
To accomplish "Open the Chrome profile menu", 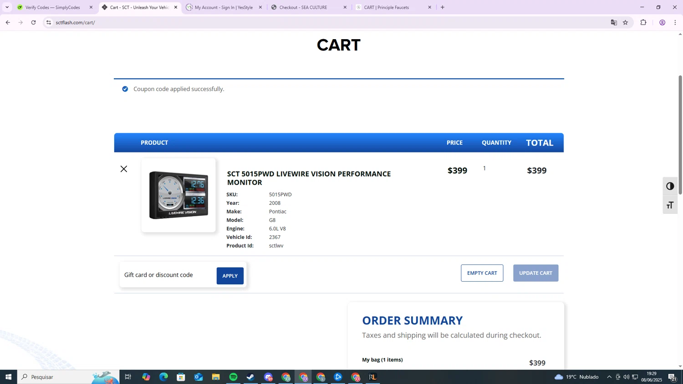I will (x=663, y=22).
